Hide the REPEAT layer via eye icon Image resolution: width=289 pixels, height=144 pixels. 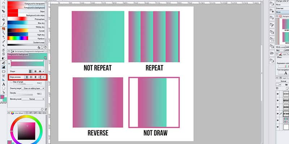tap(278, 100)
